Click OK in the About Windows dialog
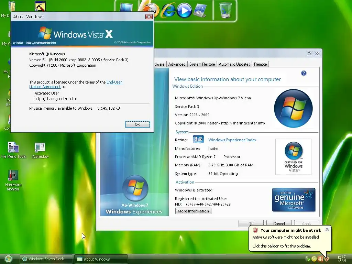Image resolution: width=352 pixels, height=264 pixels. pos(137,124)
